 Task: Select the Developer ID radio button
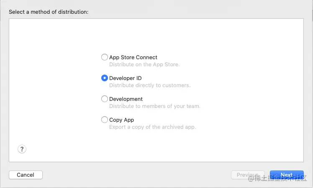tap(105, 78)
